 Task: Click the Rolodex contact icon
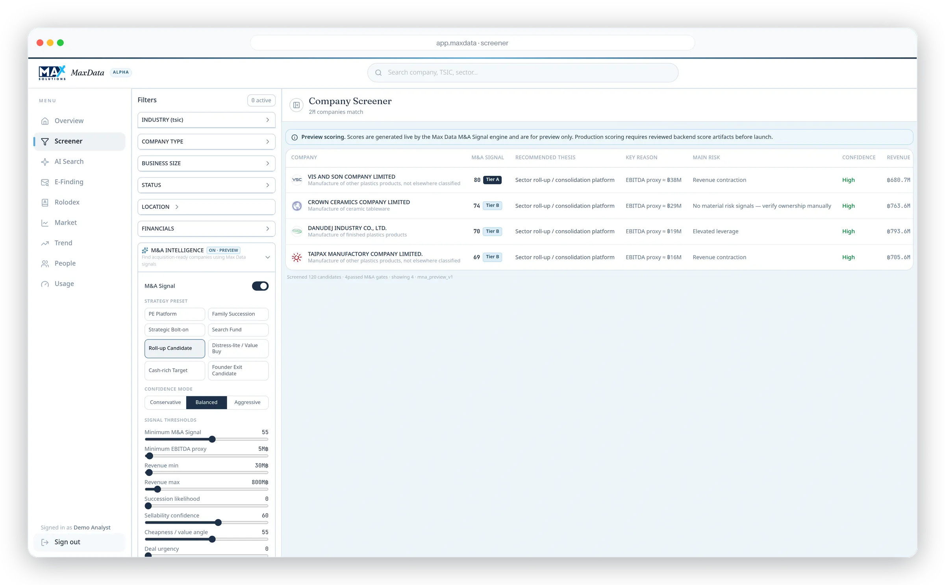click(45, 202)
